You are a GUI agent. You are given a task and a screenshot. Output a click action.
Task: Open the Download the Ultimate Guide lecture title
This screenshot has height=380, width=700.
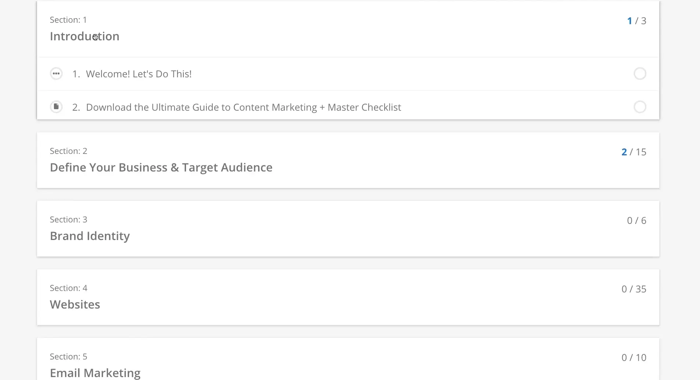coord(243,107)
